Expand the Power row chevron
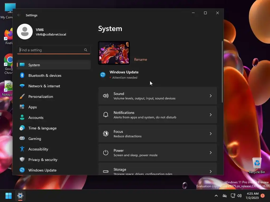The height and width of the screenshot is (202, 270). 211,153
